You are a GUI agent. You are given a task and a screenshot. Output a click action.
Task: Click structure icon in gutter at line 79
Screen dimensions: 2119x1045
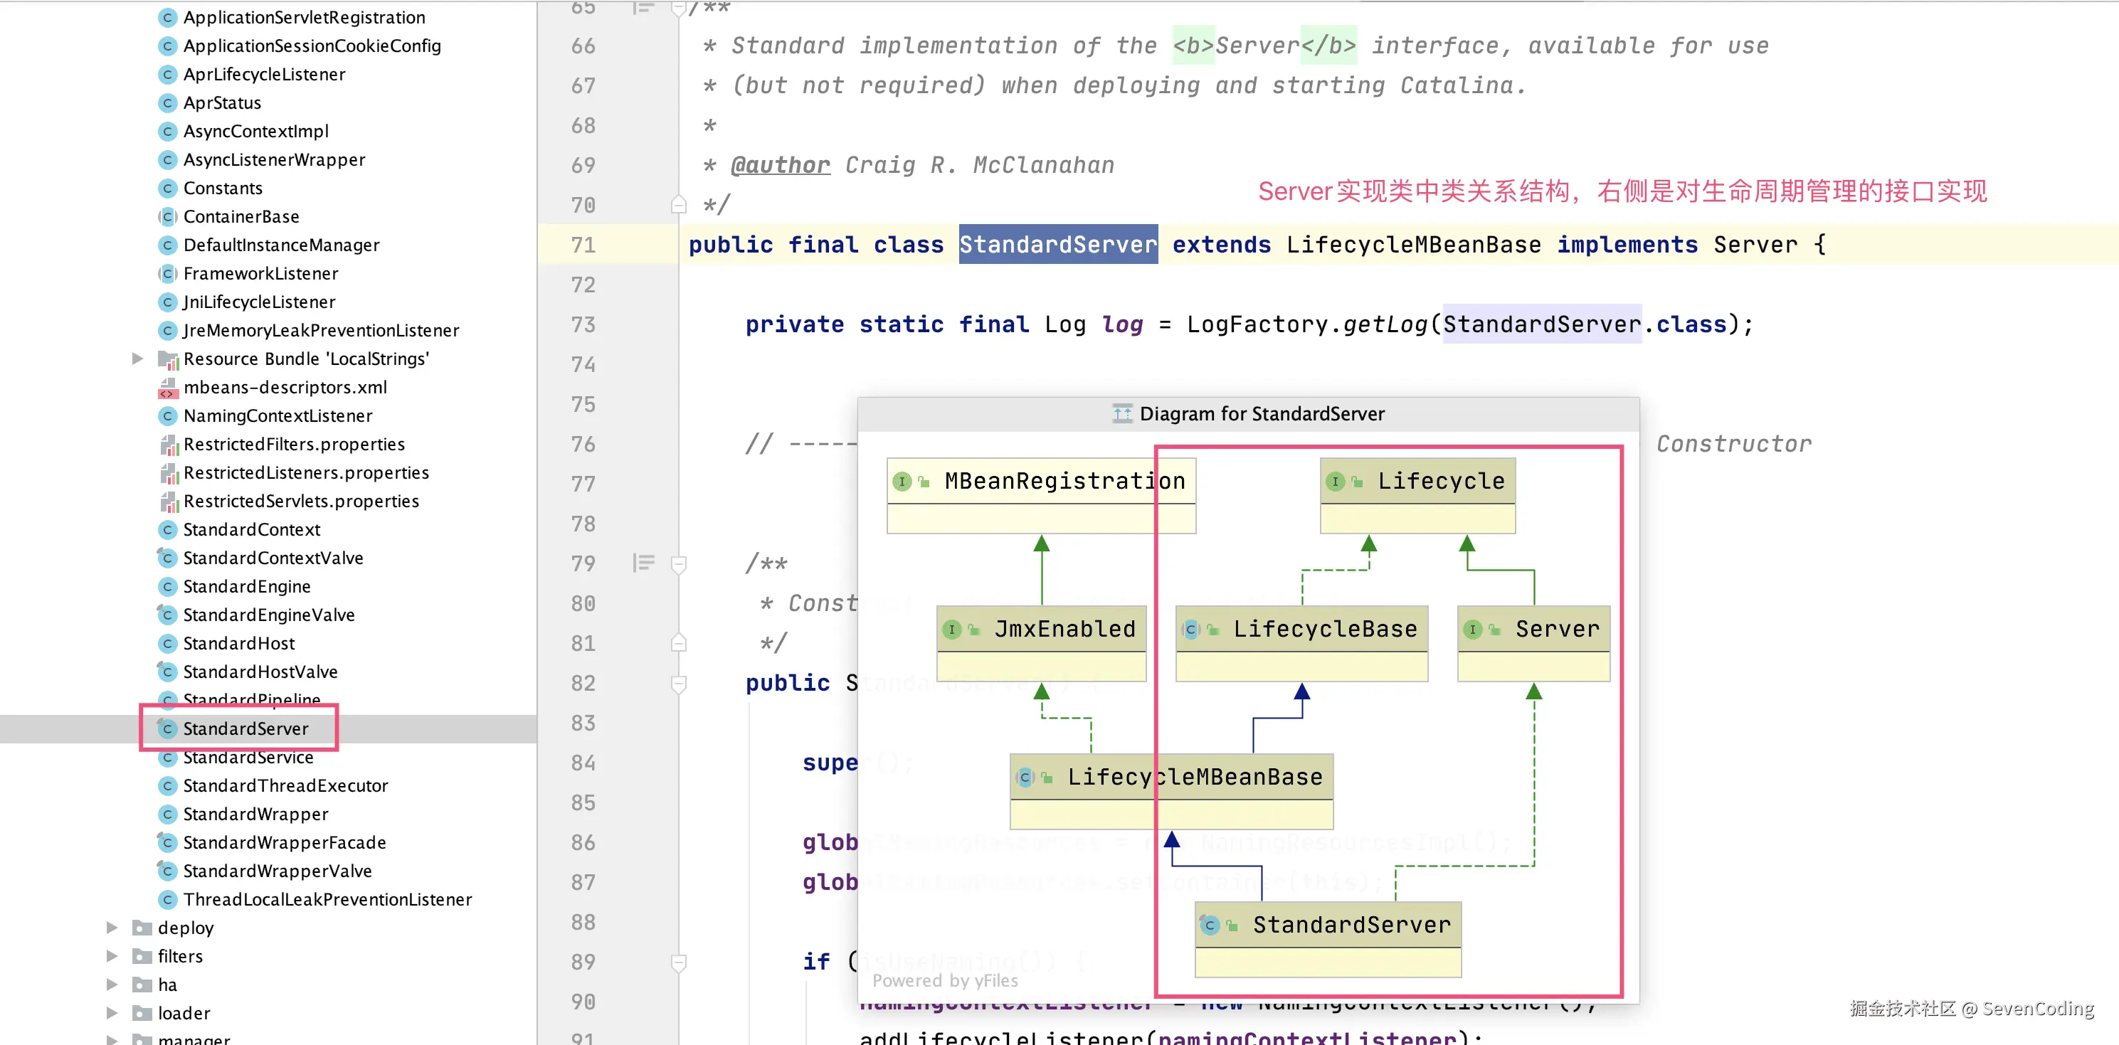(x=643, y=563)
